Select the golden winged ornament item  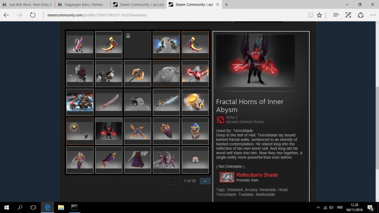(137, 131)
